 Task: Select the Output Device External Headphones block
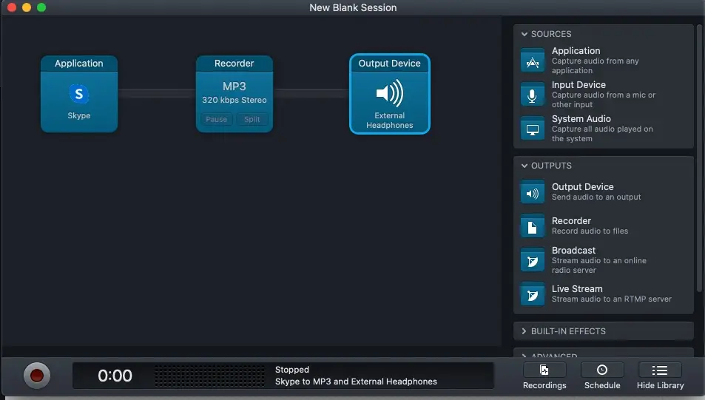(x=390, y=95)
